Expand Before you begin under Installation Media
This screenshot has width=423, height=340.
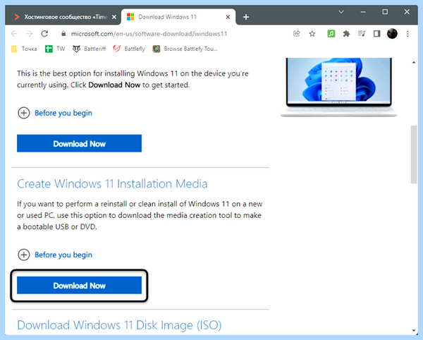click(55, 255)
